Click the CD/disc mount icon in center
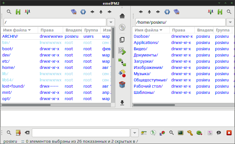The height and width of the screenshot is (144, 235). [x=122, y=27]
